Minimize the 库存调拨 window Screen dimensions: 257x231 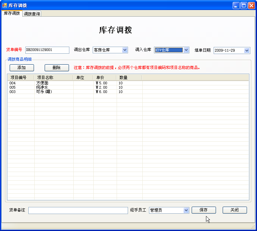(x=236, y=6)
